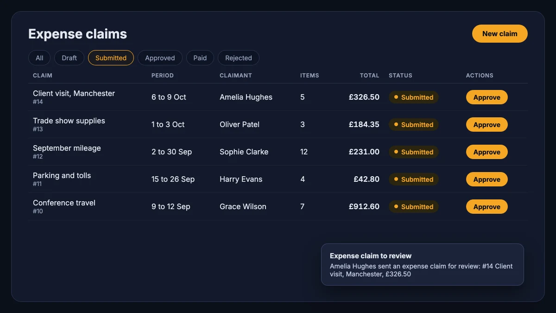Approve the September mileage claim
The height and width of the screenshot is (313, 556).
[486, 152]
